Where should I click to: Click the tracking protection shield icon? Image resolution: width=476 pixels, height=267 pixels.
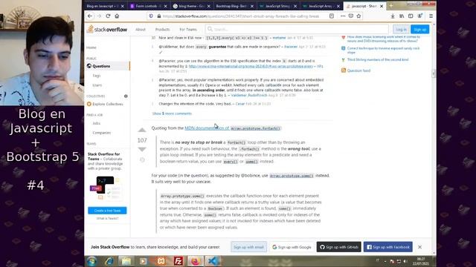tap(151, 16)
